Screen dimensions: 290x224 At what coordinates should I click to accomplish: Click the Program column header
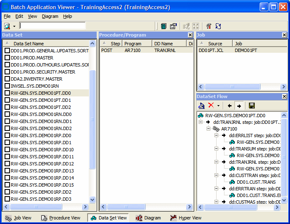[133, 44]
